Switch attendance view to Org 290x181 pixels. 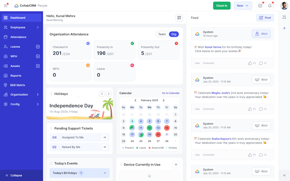click(x=174, y=34)
